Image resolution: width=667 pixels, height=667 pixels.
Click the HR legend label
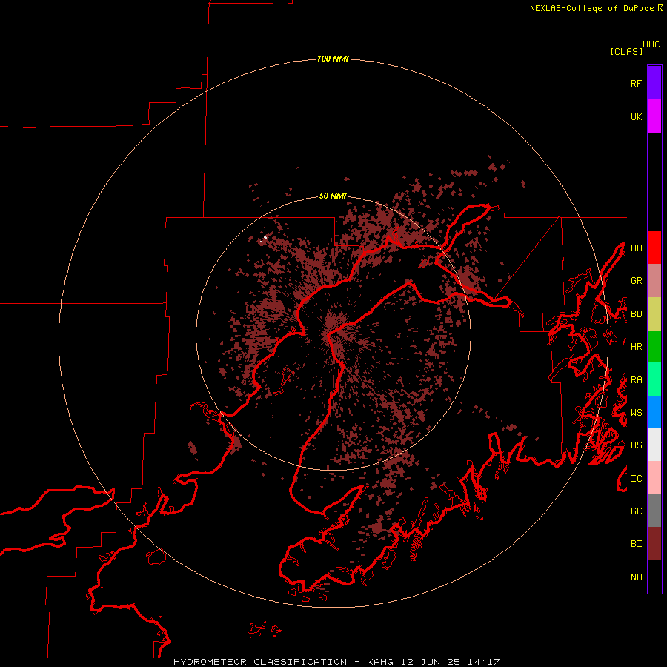point(636,347)
